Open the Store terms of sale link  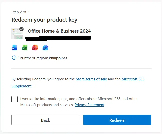pos(91,79)
